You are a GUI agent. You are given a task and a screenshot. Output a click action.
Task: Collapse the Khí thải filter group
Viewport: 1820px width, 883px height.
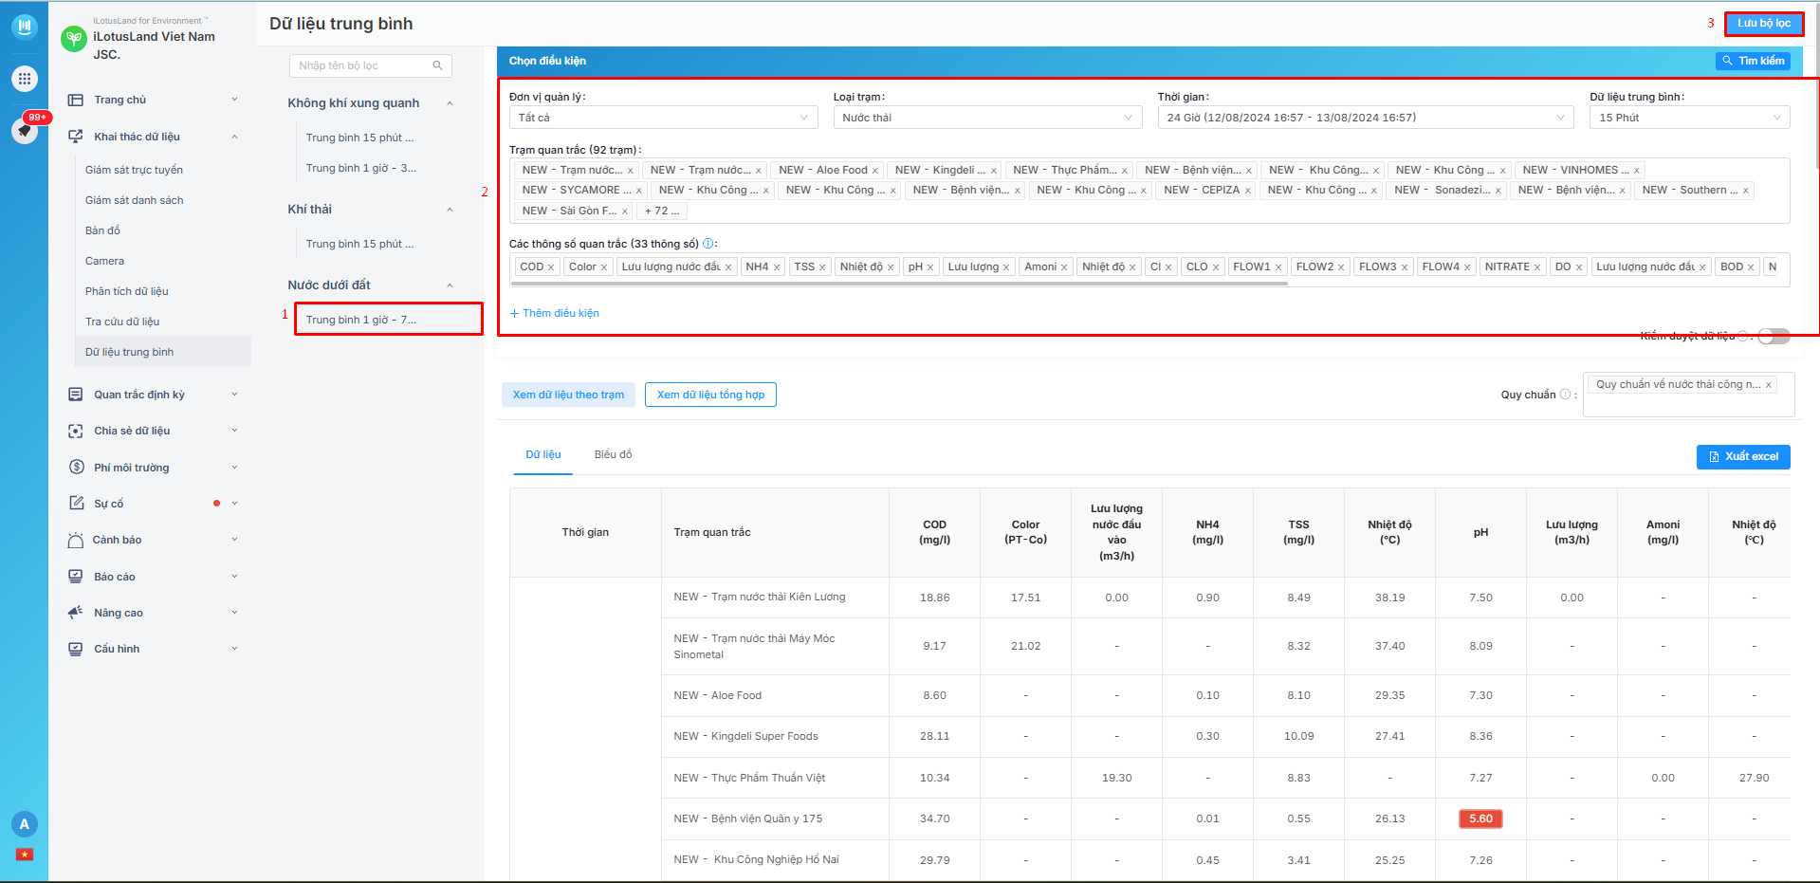click(x=450, y=210)
